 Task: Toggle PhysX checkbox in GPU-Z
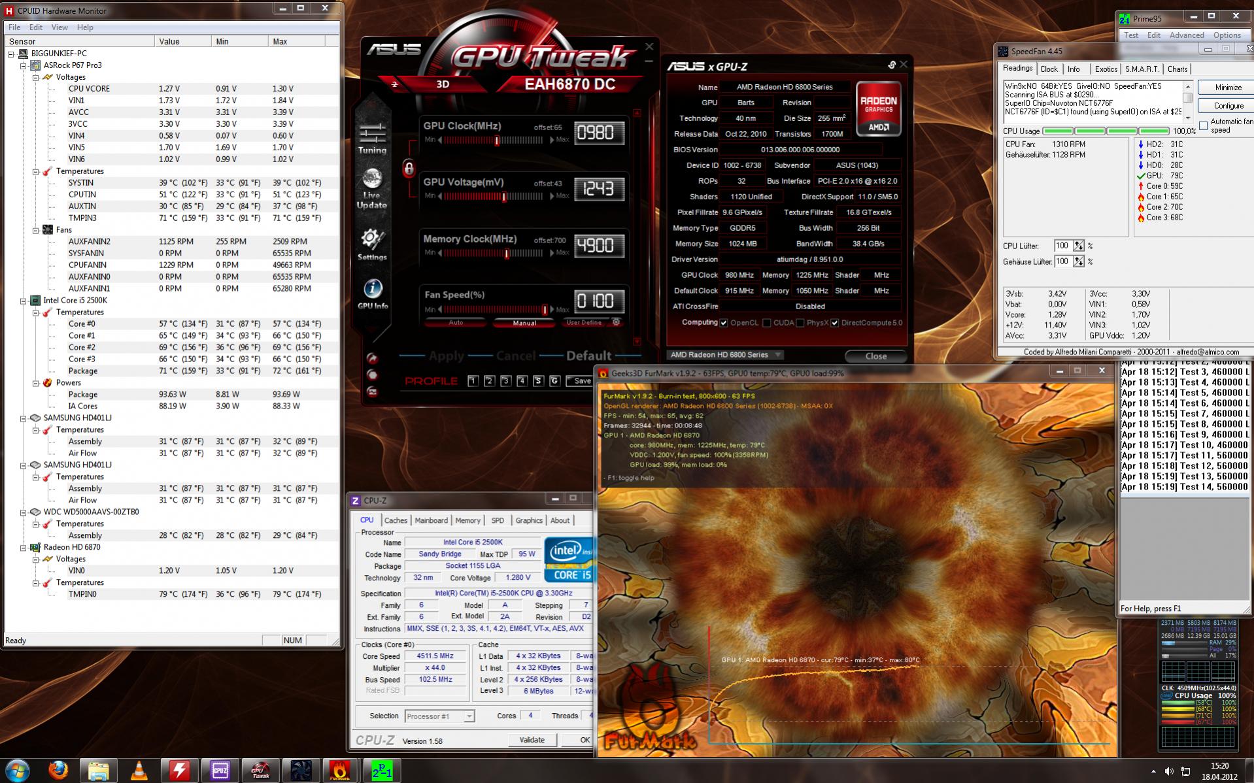[800, 323]
